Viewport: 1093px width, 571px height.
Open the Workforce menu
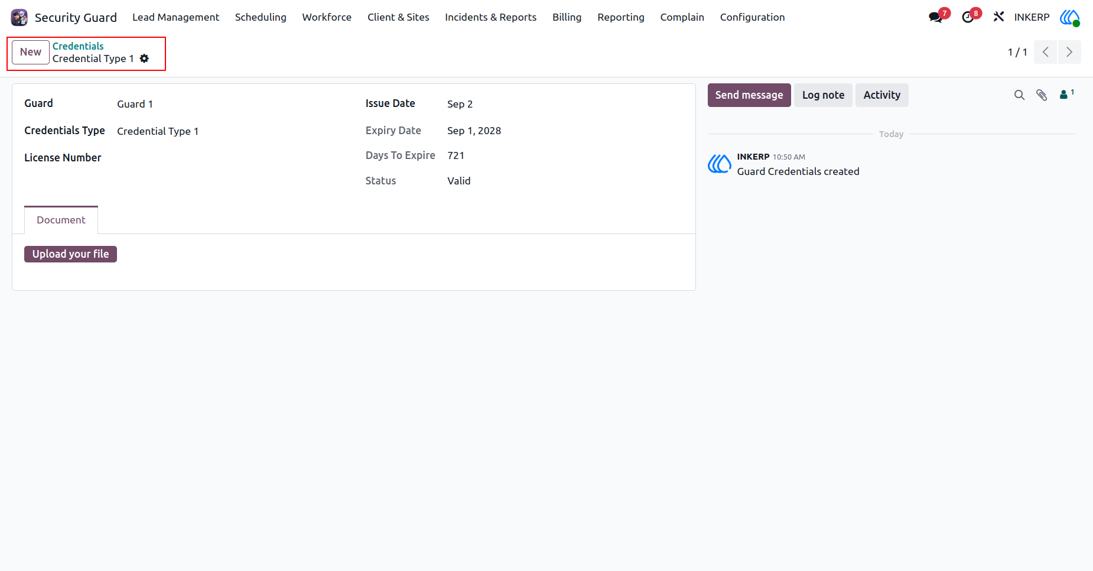tap(327, 17)
